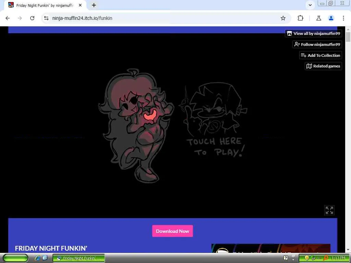Open Chrome Labs flask icon

click(x=319, y=18)
